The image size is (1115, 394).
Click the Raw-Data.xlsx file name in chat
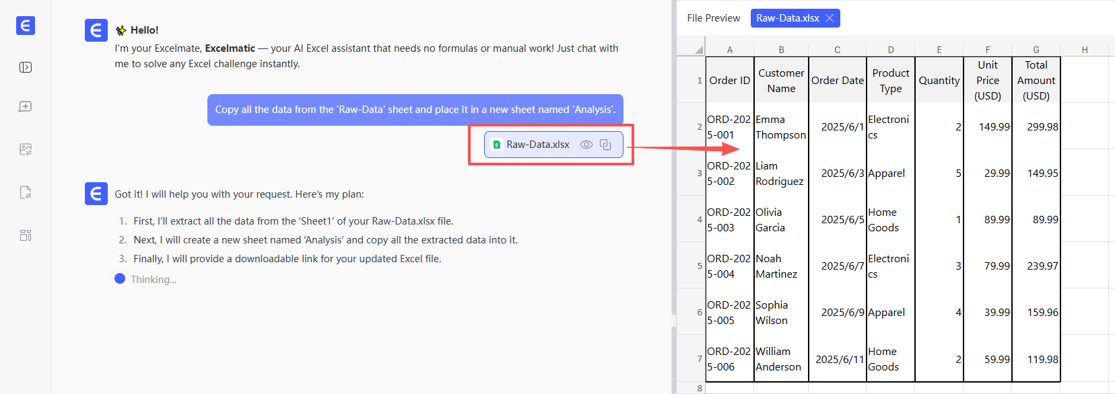537,145
